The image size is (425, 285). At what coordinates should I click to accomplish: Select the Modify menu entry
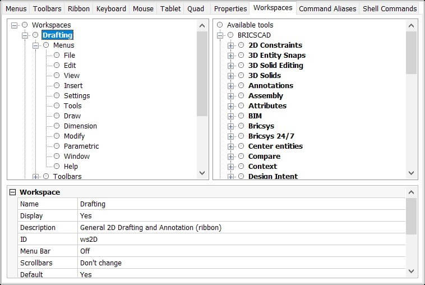coord(74,136)
